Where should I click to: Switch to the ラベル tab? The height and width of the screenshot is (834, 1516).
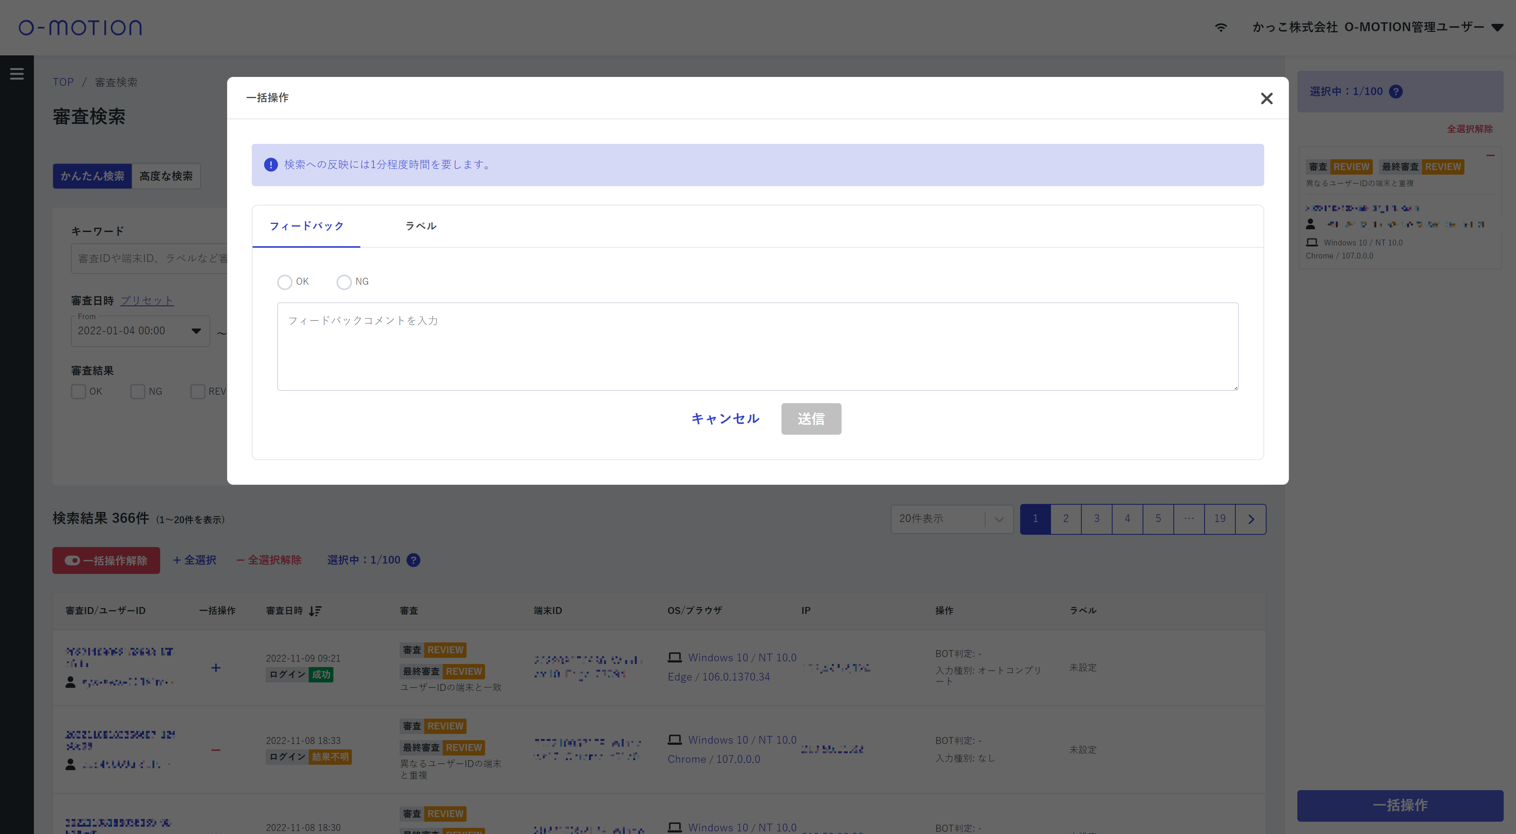[x=421, y=226]
